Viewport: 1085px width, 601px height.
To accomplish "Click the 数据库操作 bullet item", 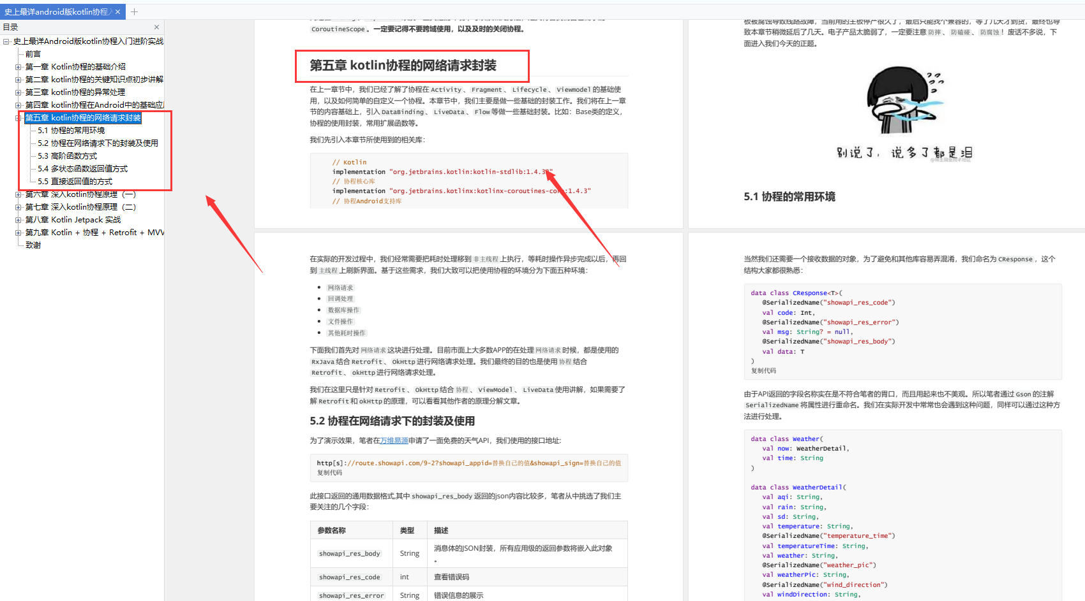I will point(343,310).
